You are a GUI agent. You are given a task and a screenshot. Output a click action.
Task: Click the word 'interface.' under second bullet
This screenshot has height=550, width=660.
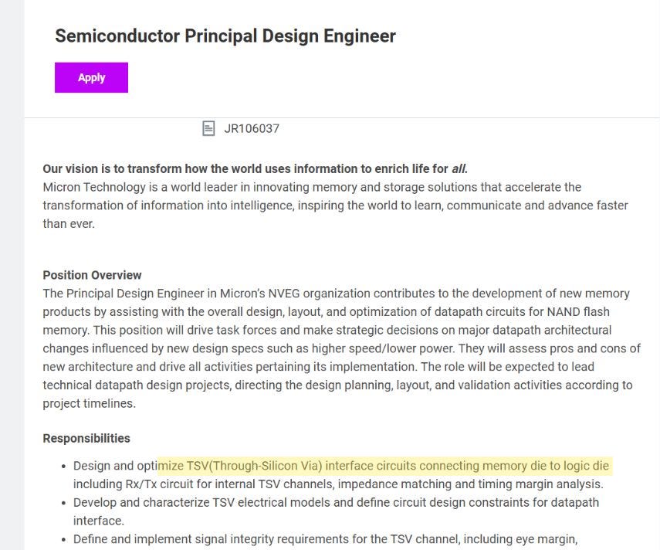[99, 521]
